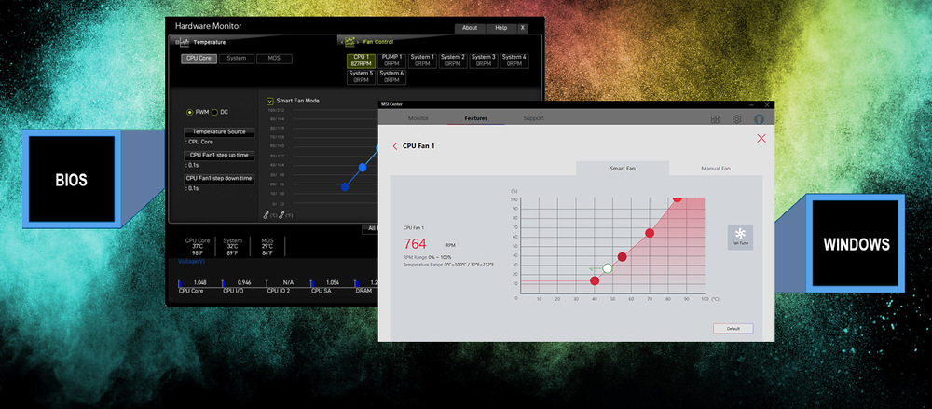Click the Temperature Range text in MSI Center

pos(448,264)
